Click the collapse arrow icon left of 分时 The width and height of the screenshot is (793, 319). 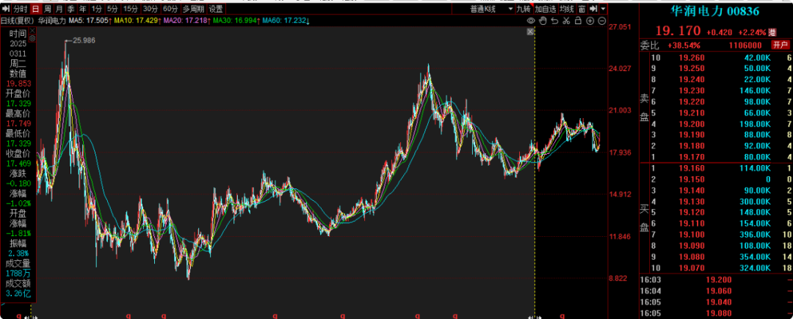[5, 9]
